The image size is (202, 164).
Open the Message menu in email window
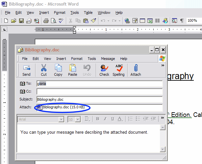108,59
